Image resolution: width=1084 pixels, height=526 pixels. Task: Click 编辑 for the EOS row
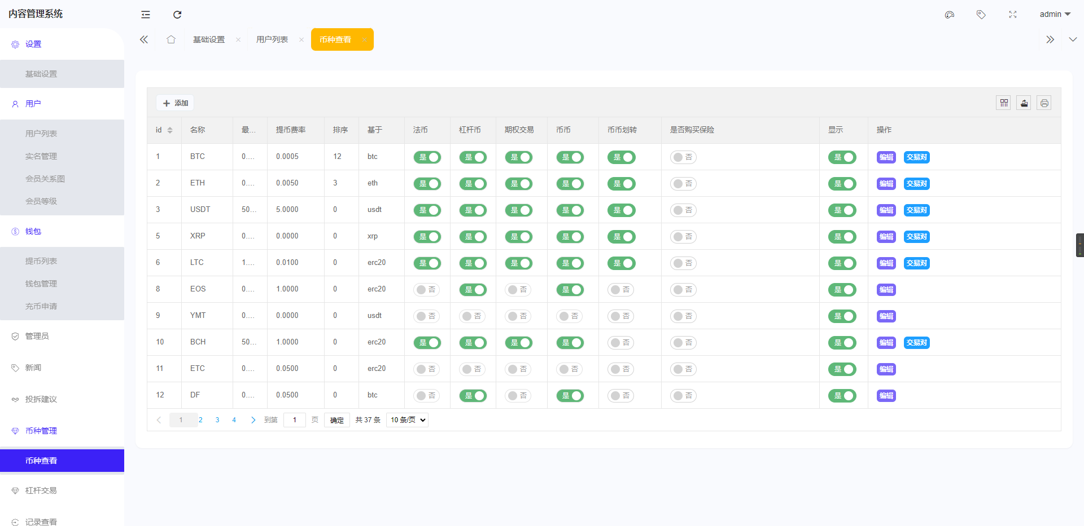886,290
